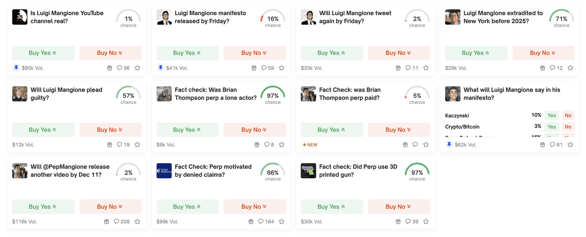
Task: Buy Yes on Perp motivated by denied claims
Action: (187, 207)
